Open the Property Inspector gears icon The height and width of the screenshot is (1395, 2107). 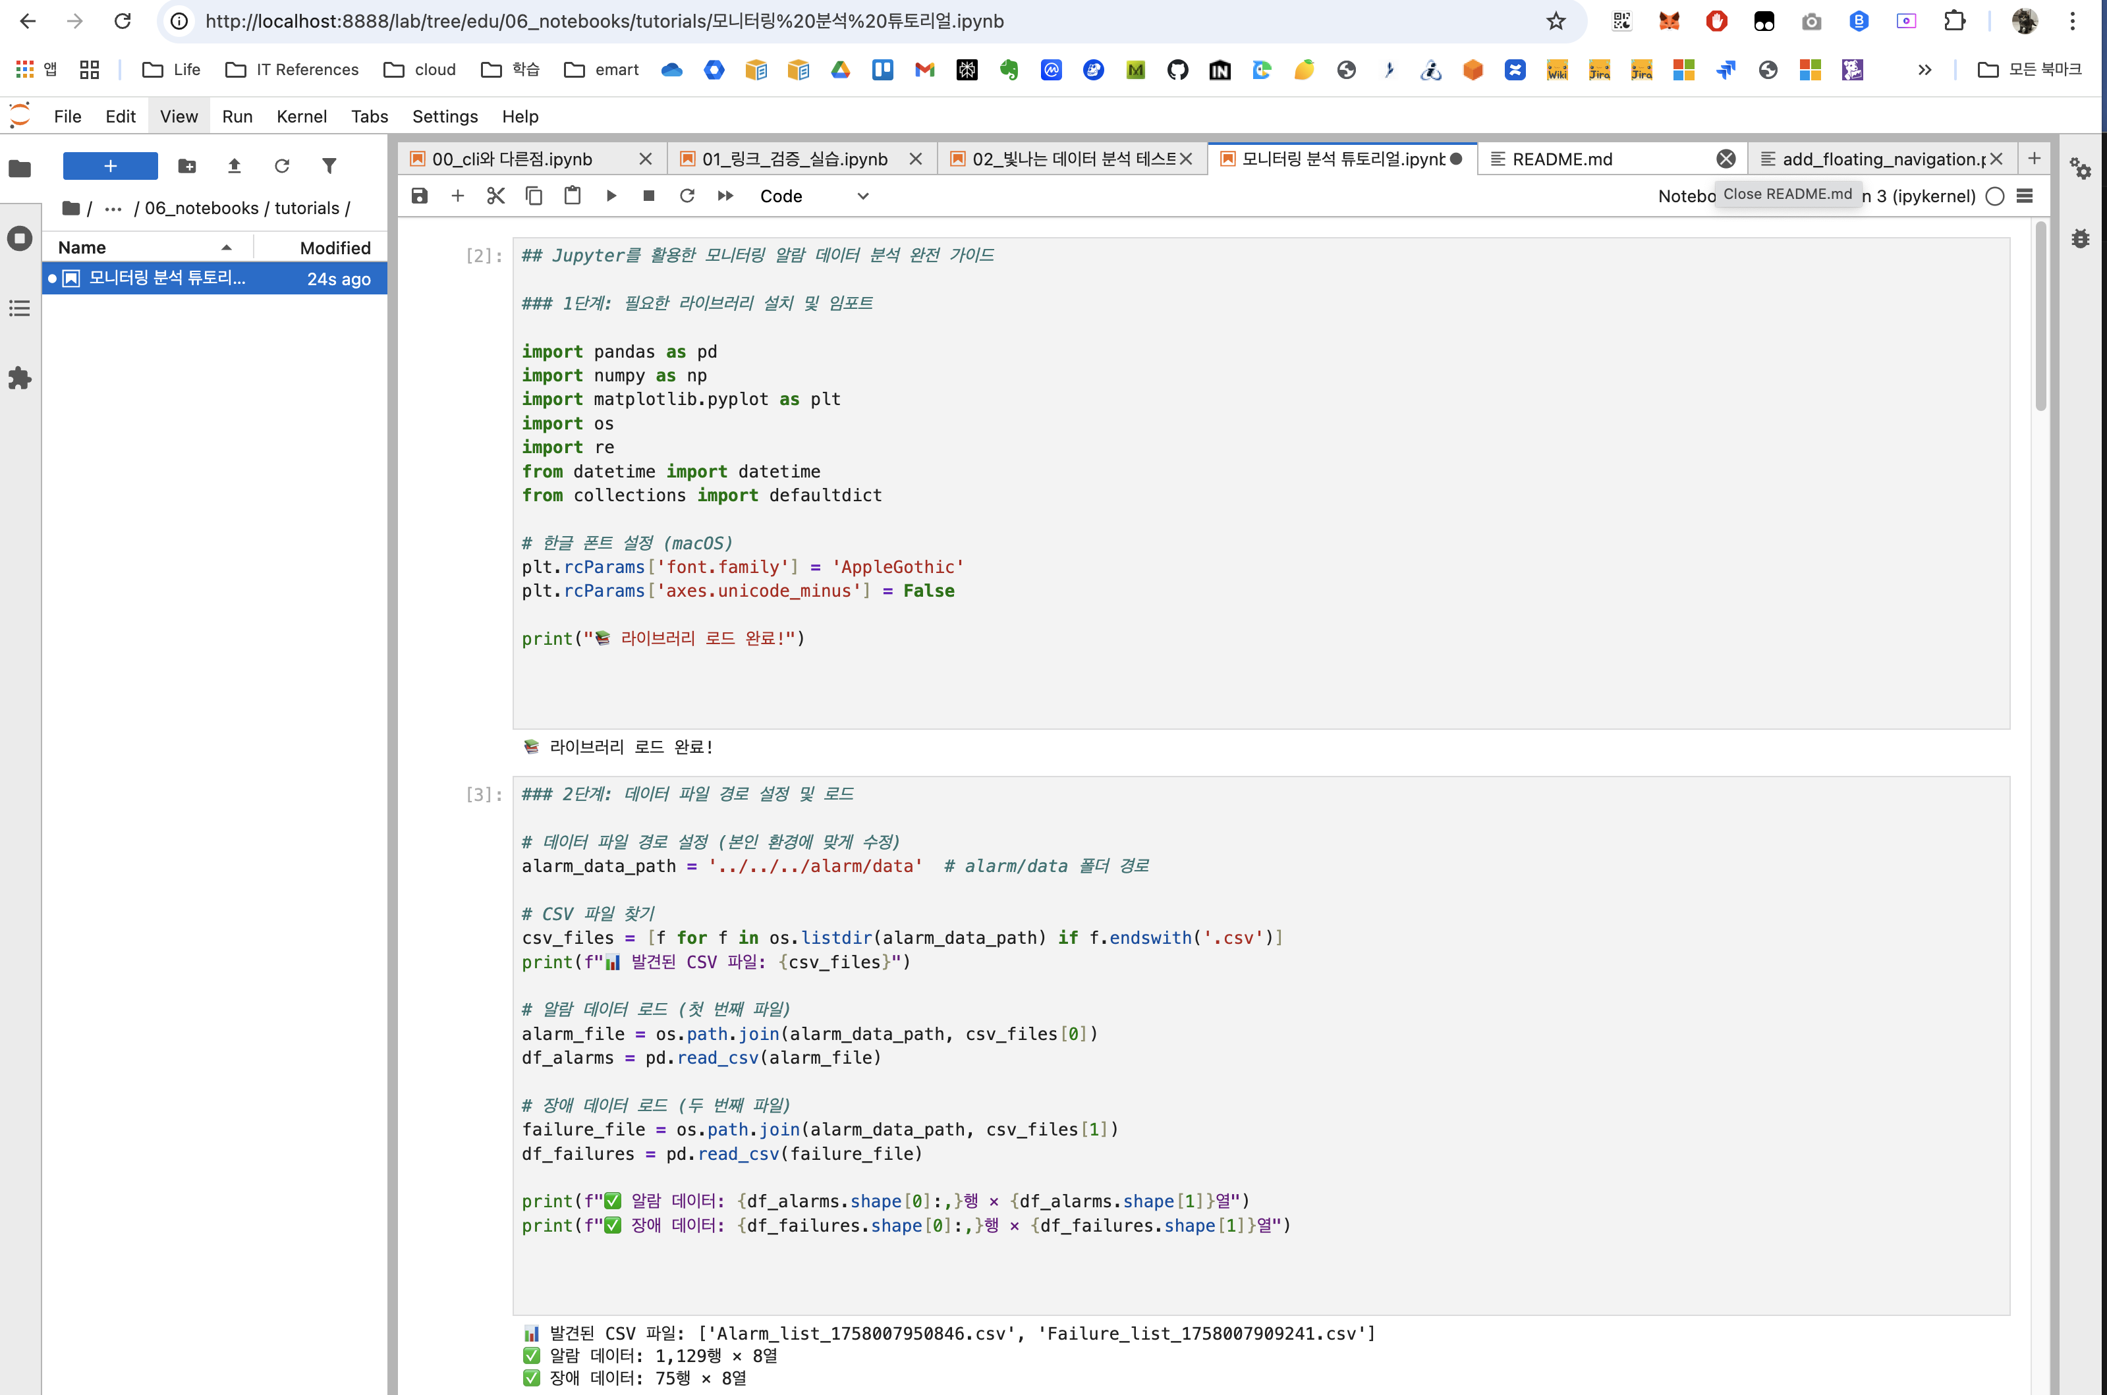pos(2080,168)
